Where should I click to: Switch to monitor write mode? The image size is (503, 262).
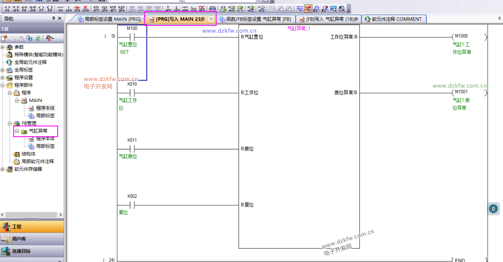tap(325, 9)
